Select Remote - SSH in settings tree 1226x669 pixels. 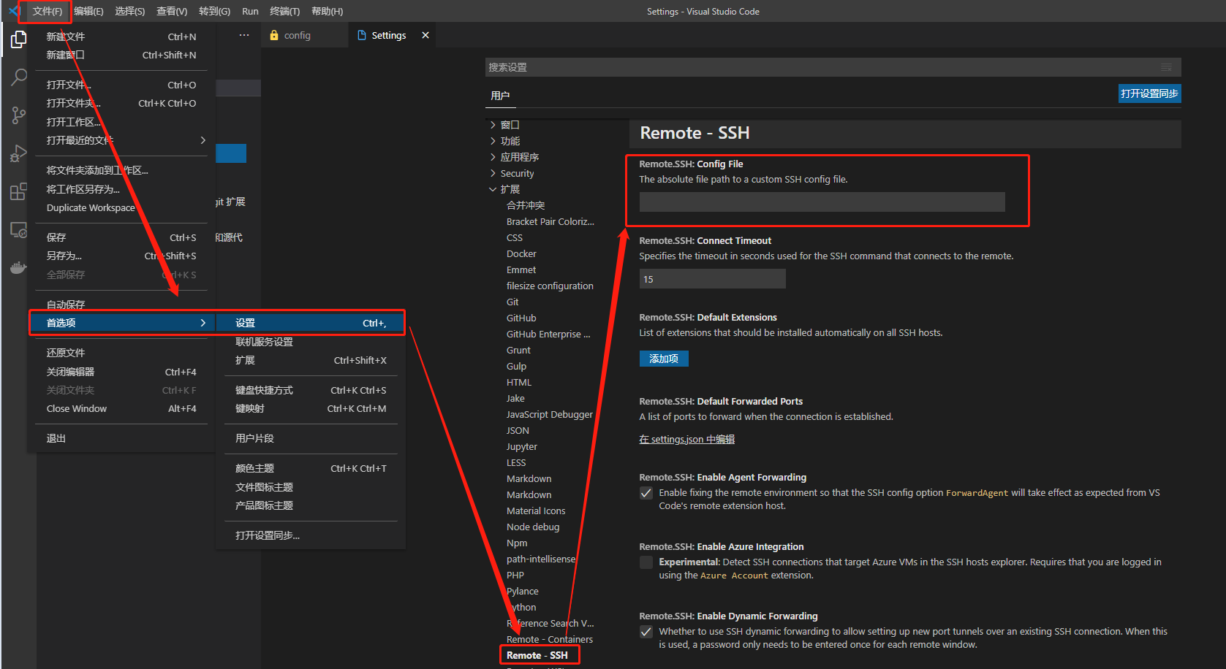tap(537, 655)
